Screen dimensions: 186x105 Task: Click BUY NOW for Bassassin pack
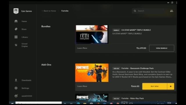[155, 86]
